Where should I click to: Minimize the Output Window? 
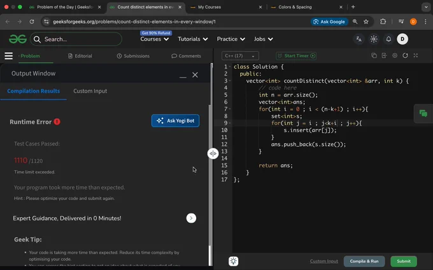(x=183, y=77)
